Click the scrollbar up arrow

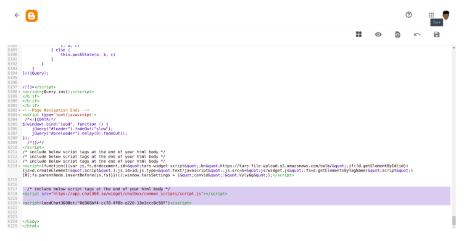pyautogui.click(x=454, y=48)
